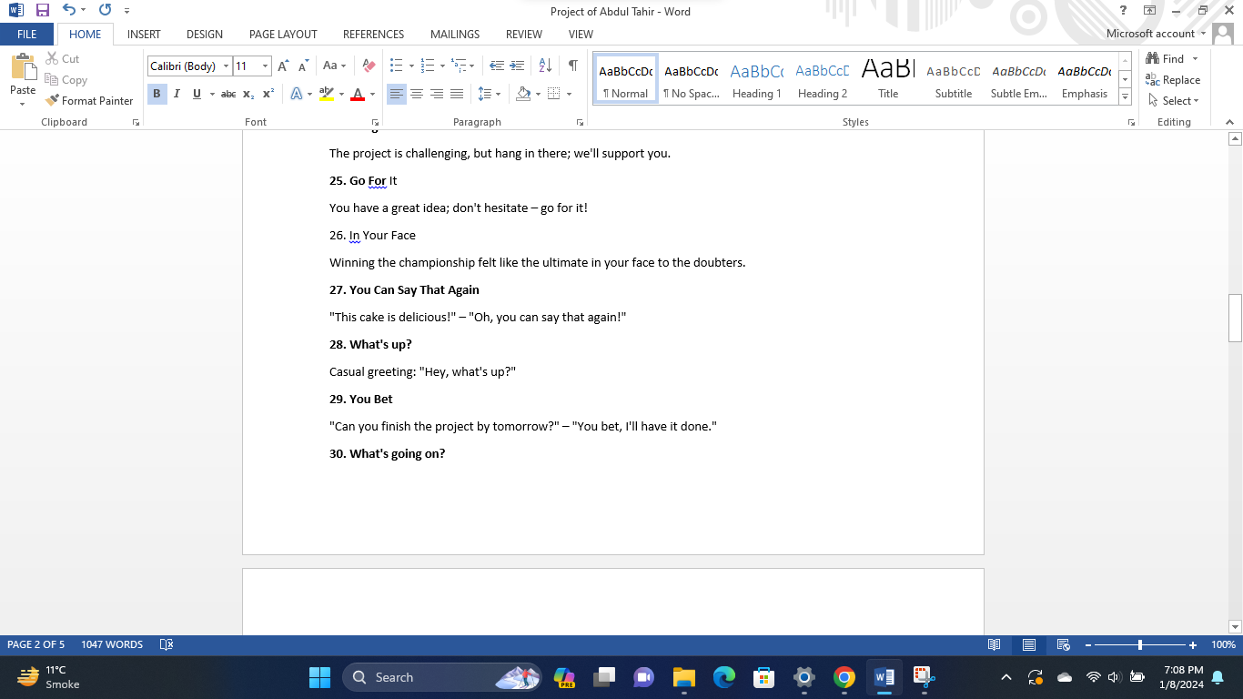
Task: Show or hide paragraph marks
Action: coord(572,66)
